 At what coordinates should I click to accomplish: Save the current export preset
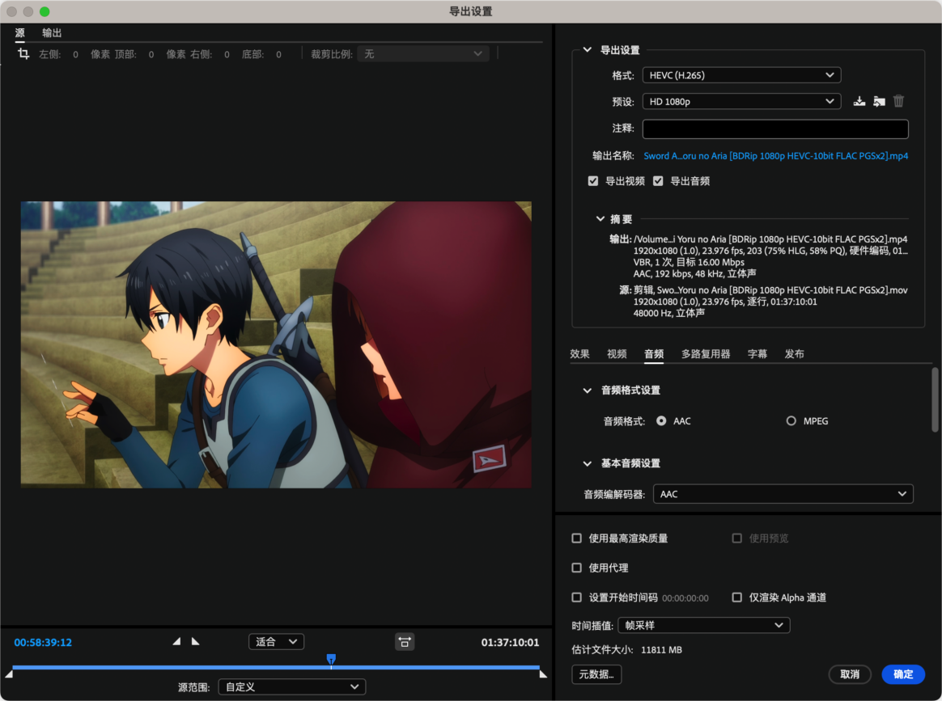859,101
